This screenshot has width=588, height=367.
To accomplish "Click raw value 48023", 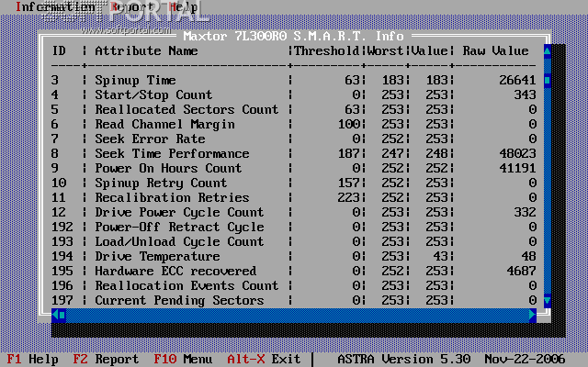I will pos(517,153).
